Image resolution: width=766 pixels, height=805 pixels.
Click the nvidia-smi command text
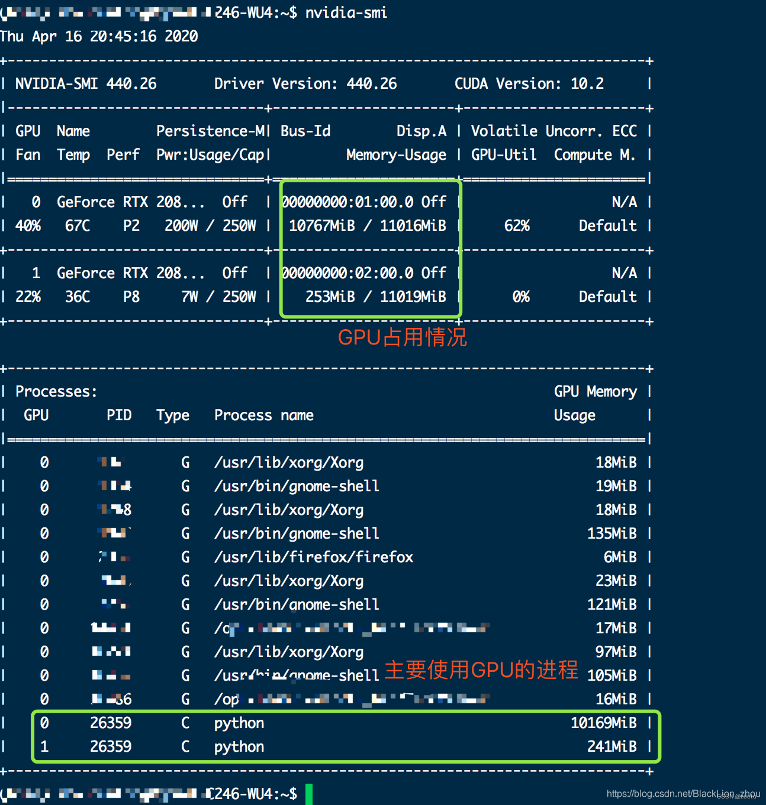click(x=346, y=12)
